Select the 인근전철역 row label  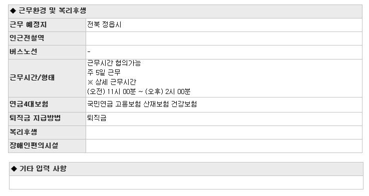pos(47,38)
